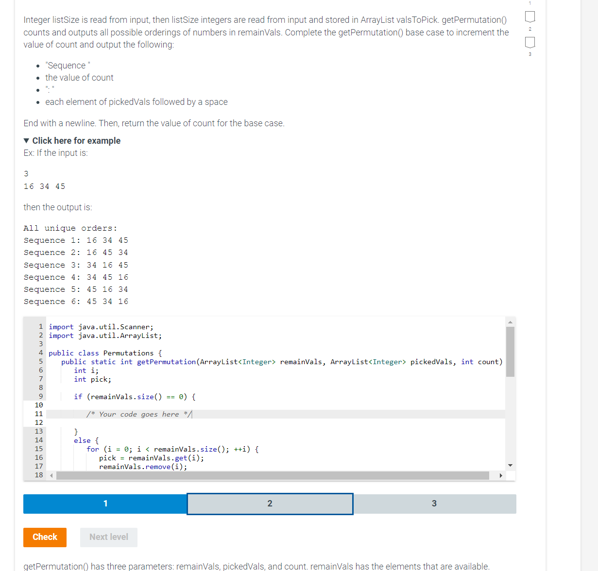Switch to level 3 tab
Viewport: 598px width, 571px height.
[434, 504]
